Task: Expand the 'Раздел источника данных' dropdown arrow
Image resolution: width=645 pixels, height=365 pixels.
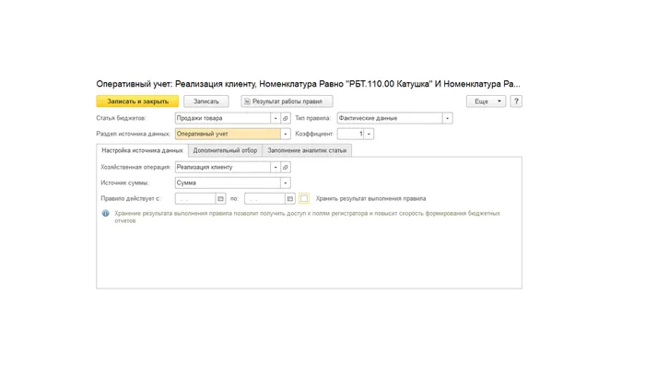Action: point(286,134)
